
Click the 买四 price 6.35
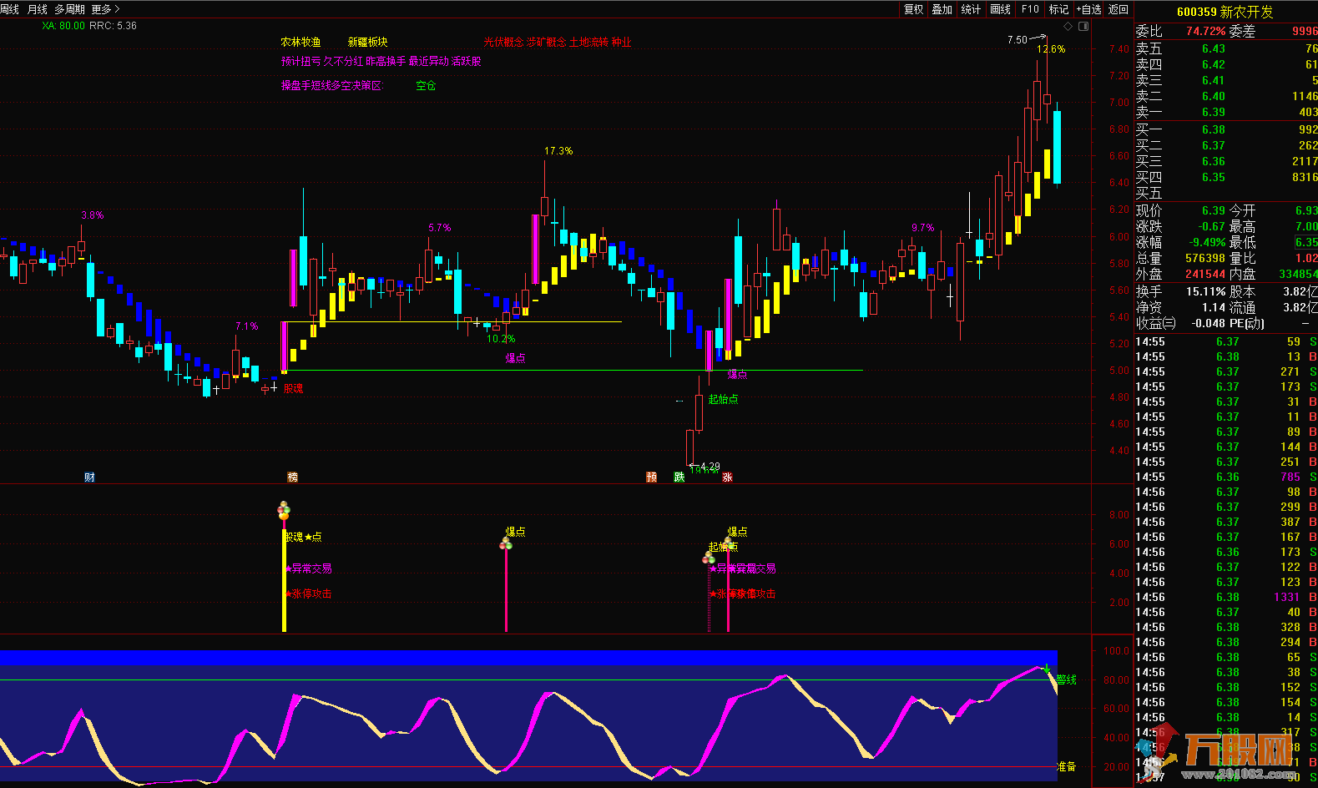tap(1214, 177)
